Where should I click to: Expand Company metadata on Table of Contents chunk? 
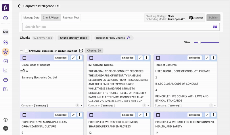tap(215, 106)
